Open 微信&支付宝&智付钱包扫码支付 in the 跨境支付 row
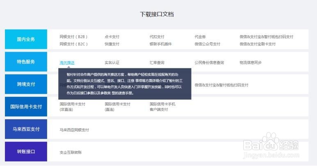 click(221, 85)
